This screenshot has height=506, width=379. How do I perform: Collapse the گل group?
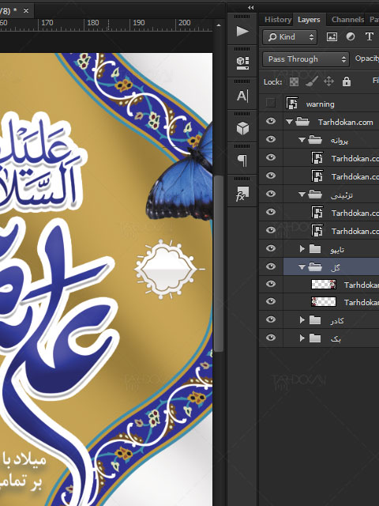coord(302,267)
